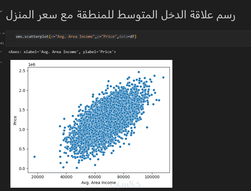Click the 2.5 y-axis tick label
Screen dimensions: 251x191
coord(22,71)
